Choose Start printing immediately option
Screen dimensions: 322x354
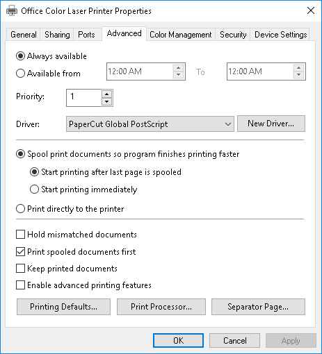click(34, 189)
